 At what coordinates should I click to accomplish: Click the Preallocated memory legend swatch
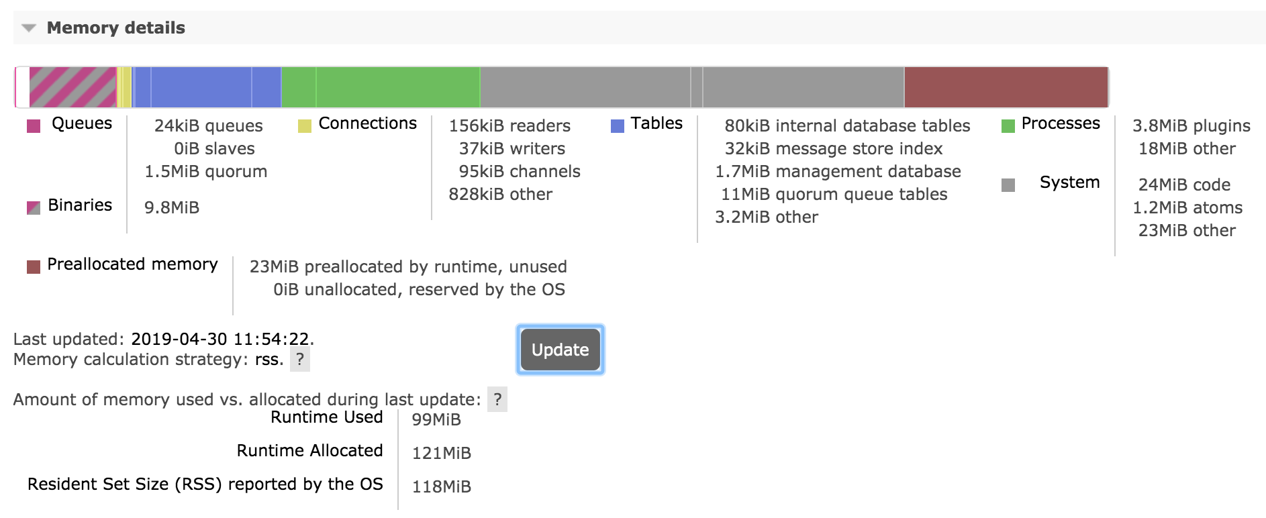pyautogui.click(x=32, y=265)
